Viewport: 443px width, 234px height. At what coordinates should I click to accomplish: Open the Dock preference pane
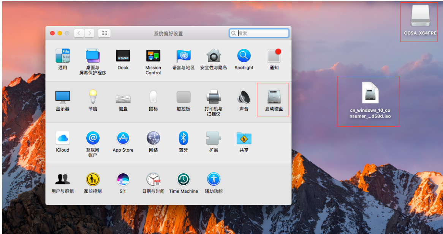123,57
